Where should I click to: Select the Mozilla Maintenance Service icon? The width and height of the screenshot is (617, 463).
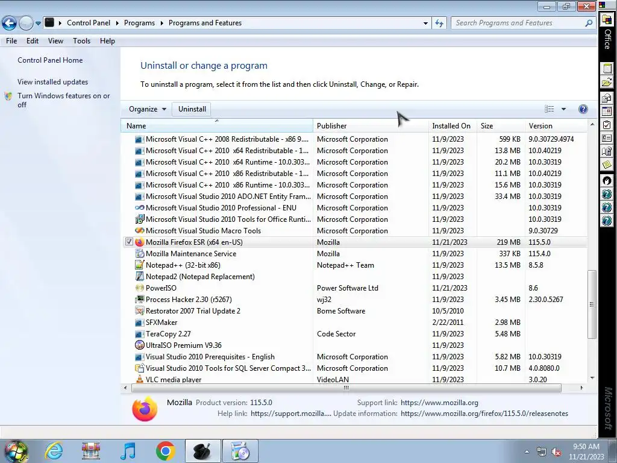(x=139, y=254)
